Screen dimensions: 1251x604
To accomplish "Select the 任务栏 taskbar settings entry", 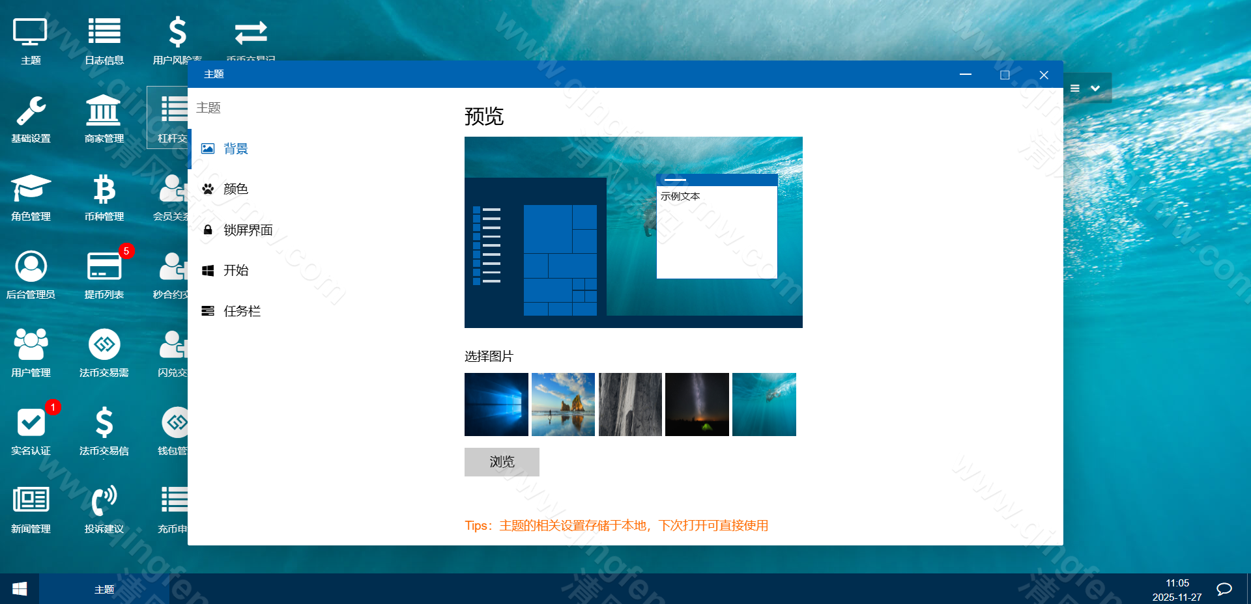I will [242, 310].
